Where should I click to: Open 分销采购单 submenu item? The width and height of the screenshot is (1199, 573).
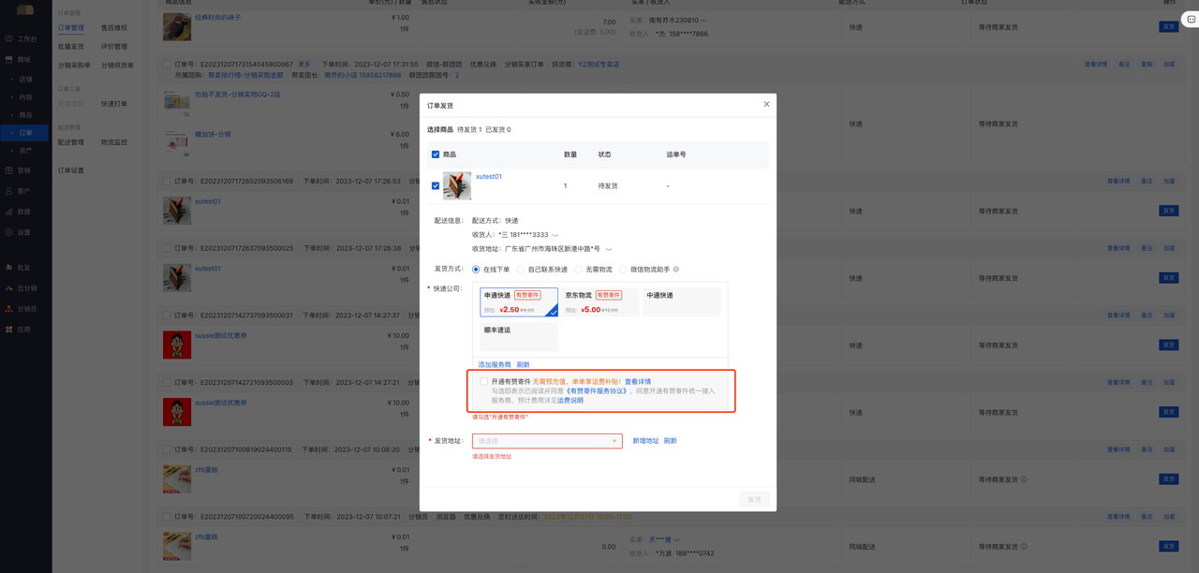pos(74,66)
